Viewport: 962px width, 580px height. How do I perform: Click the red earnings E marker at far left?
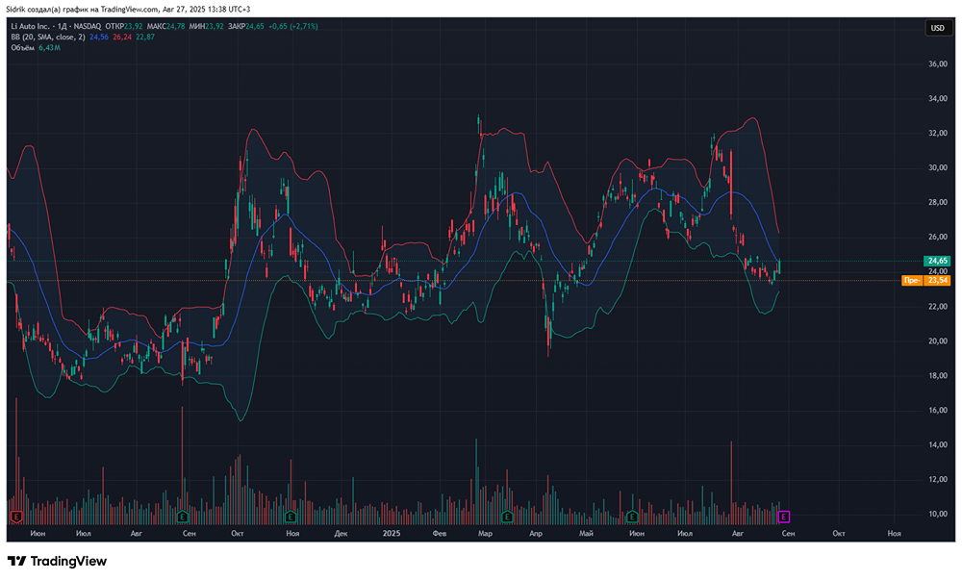(16, 517)
